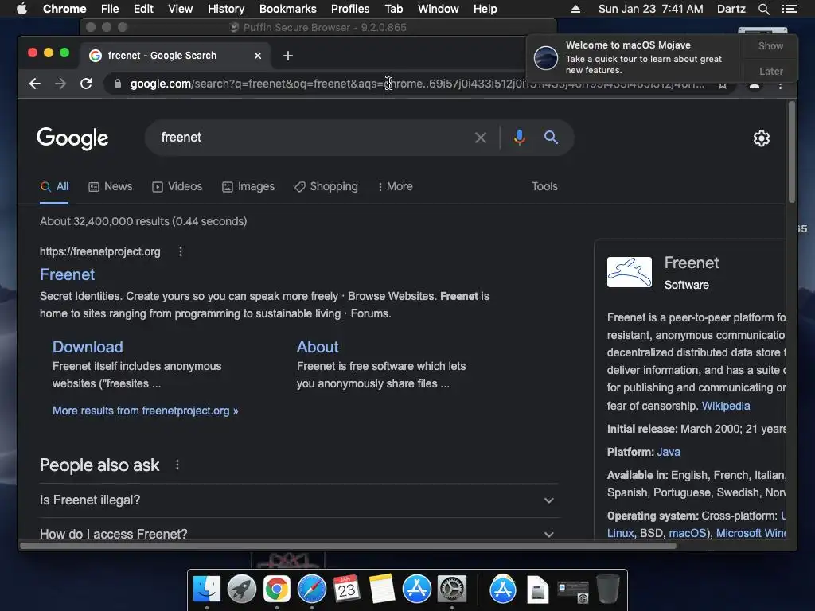Click More results from freenetproject.org
Screen dimensions: 815x611
click(x=146, y=411)
